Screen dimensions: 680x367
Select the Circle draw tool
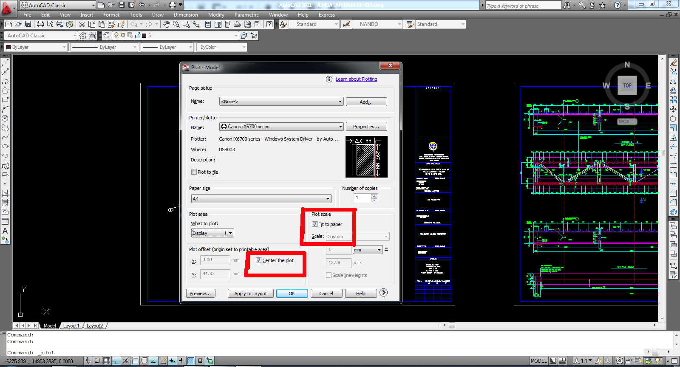(x=5, y=119)
